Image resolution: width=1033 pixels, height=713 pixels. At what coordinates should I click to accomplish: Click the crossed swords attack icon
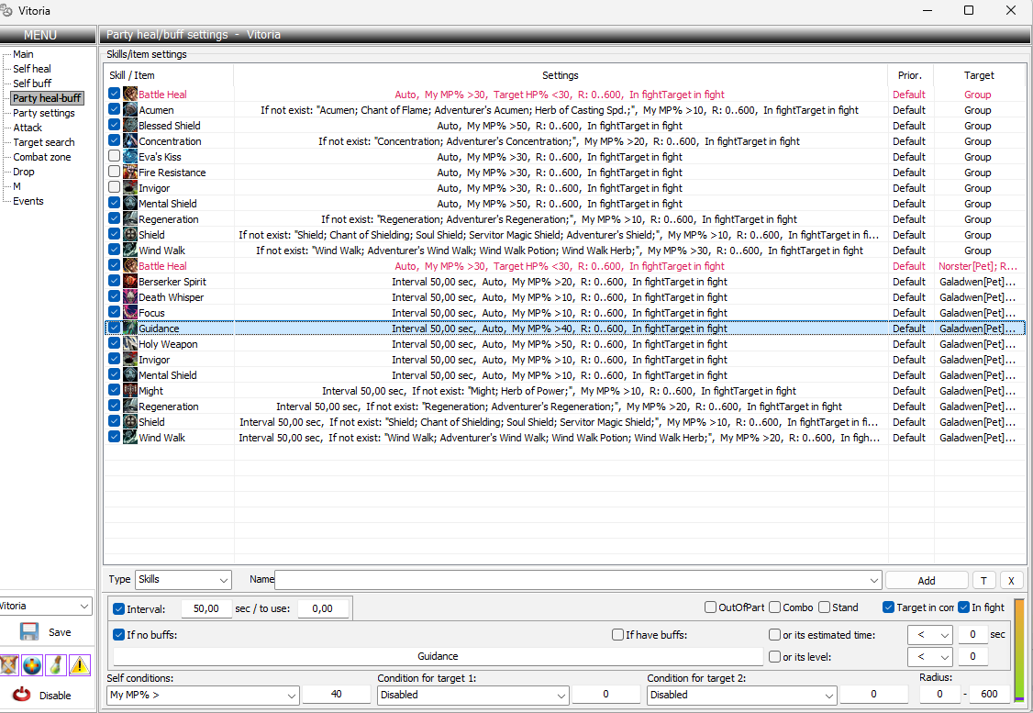pos(8,665)
